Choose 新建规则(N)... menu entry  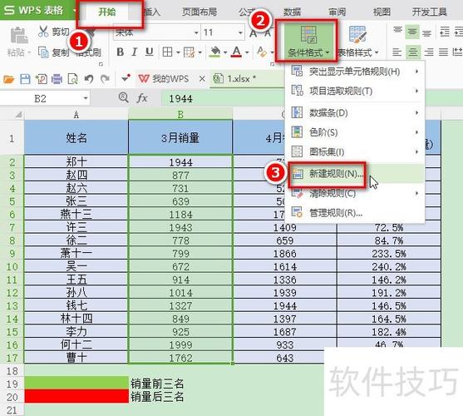[x=355, y=174]
